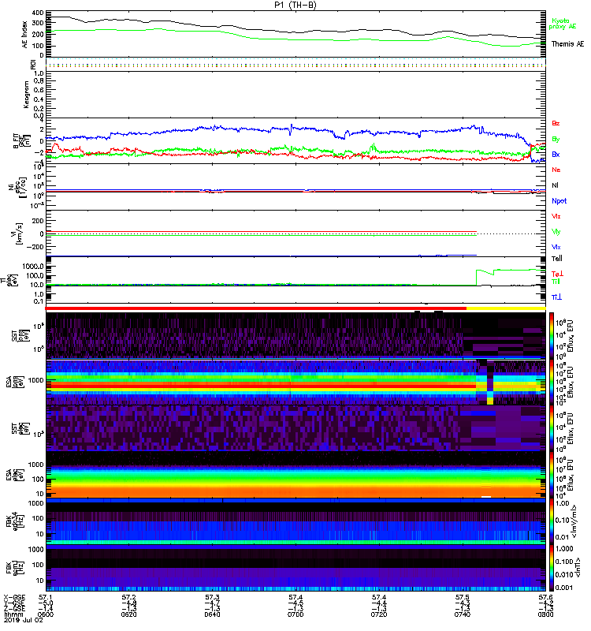Click the X-GSE value 57.6
The width and height of the screenshot is (591, 631).
coord(545,597)
